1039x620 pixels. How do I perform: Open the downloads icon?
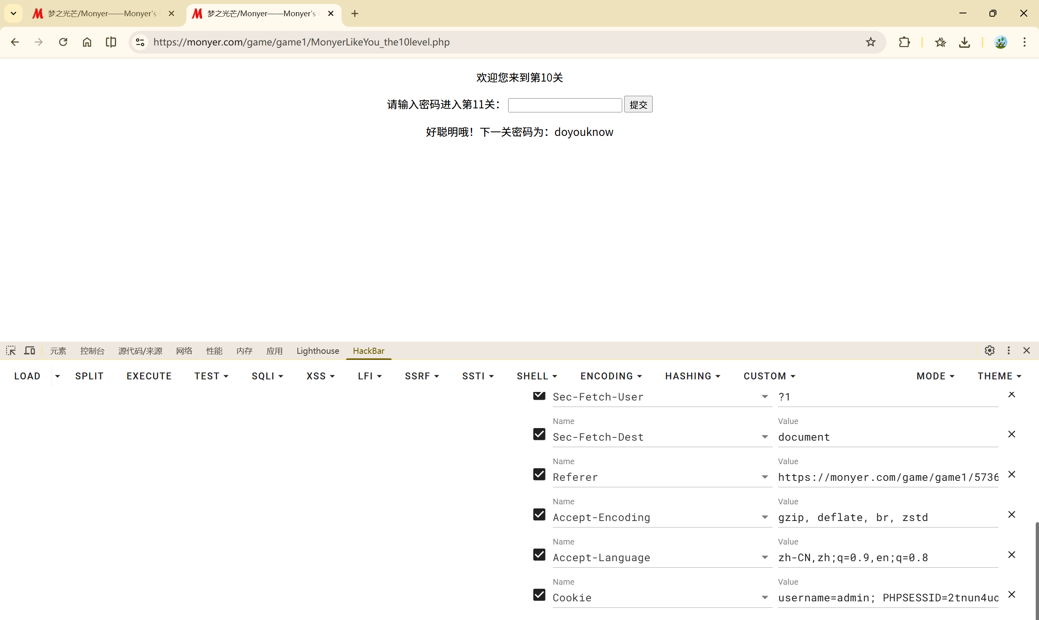click(x=964, y=42)
